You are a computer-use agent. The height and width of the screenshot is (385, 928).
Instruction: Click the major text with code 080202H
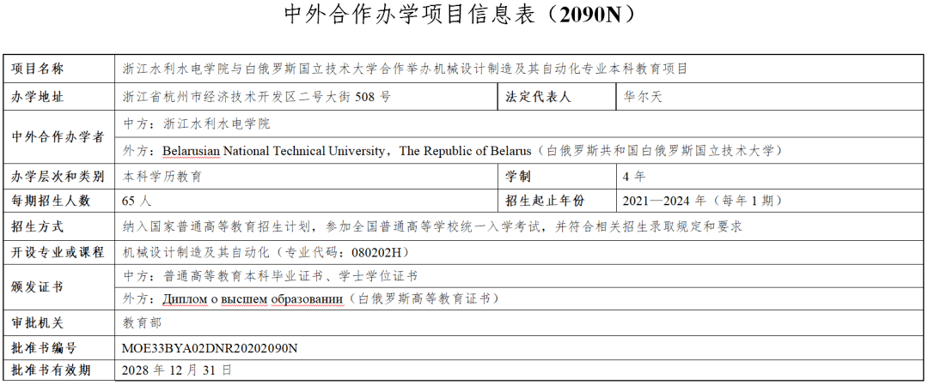[266, 253]
